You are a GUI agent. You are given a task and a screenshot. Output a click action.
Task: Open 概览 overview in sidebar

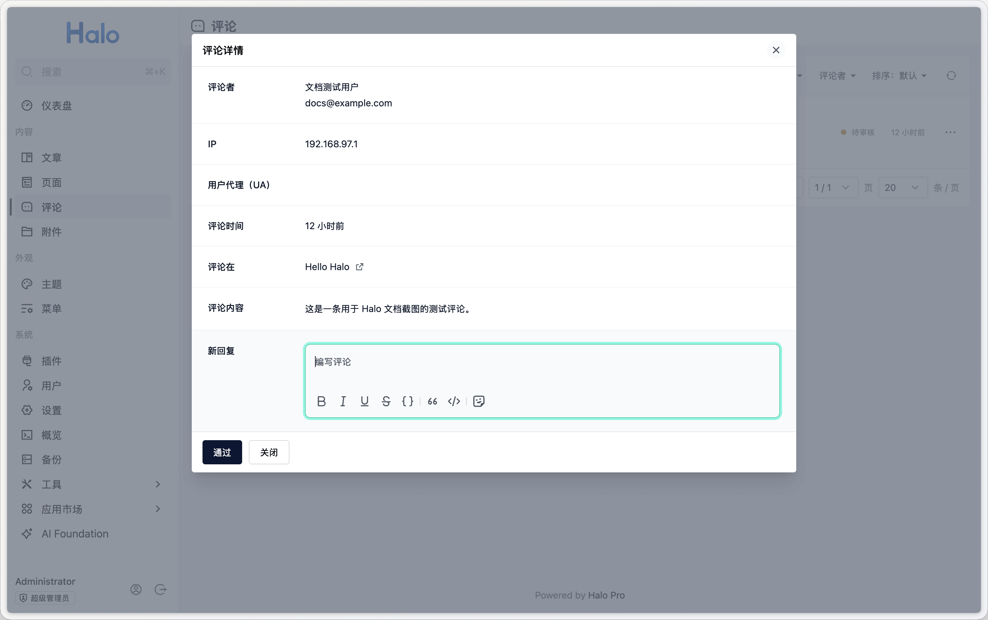pos(93,435)
